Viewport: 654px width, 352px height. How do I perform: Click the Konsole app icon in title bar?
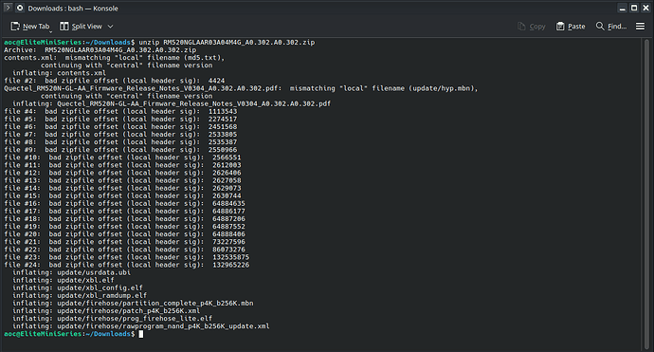pos(20,8)
